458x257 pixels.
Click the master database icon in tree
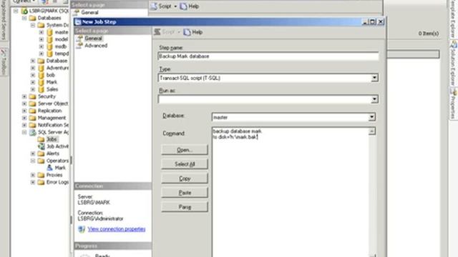pos(49,32)
